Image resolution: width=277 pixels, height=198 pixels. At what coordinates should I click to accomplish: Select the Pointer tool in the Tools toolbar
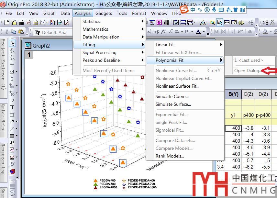(12, 43)
